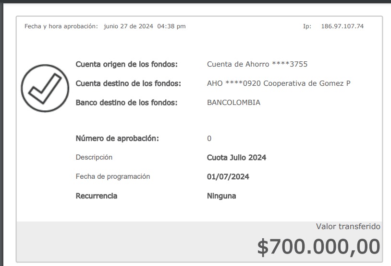Select source account Cuenta de Ahorro ****3755
The width and height of the screenshot is (391, 266).
tap(257, 64)
